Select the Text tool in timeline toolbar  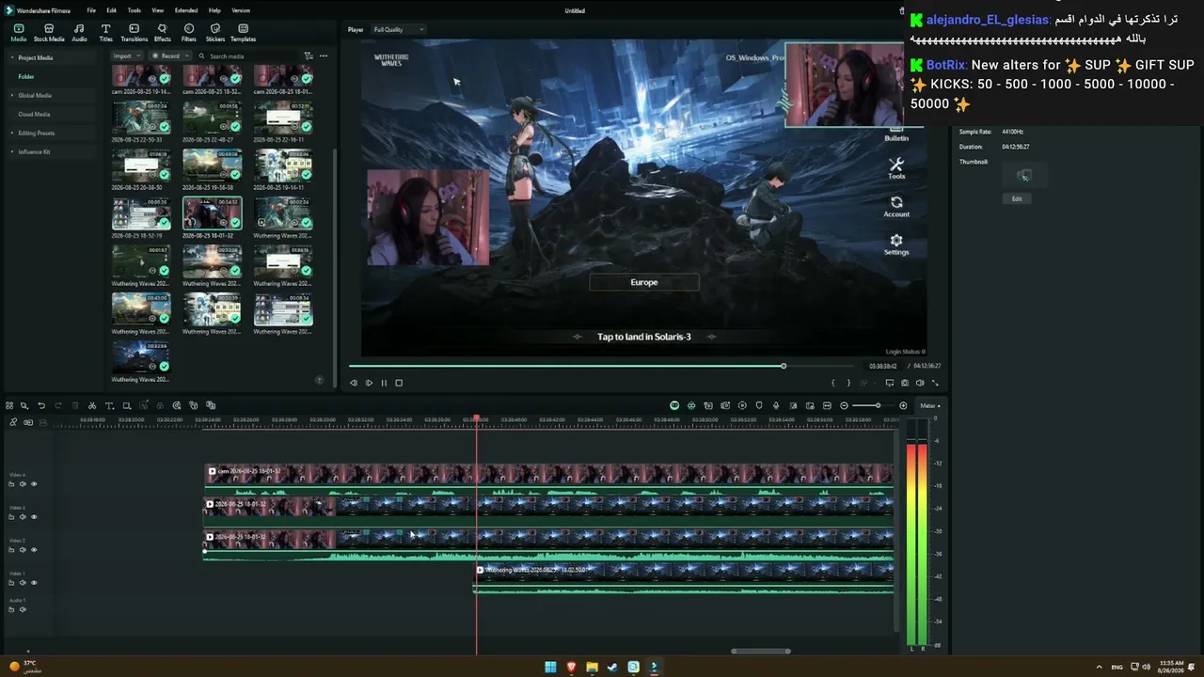point(109,406)
